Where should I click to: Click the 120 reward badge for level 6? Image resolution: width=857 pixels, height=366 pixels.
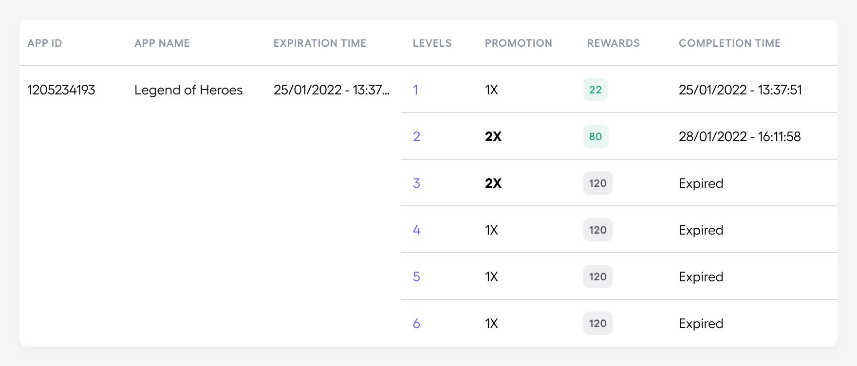point(598,323)
